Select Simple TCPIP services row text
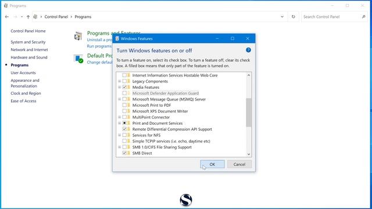The width and height of the screenshot is (372, 209). coord(171,141)
